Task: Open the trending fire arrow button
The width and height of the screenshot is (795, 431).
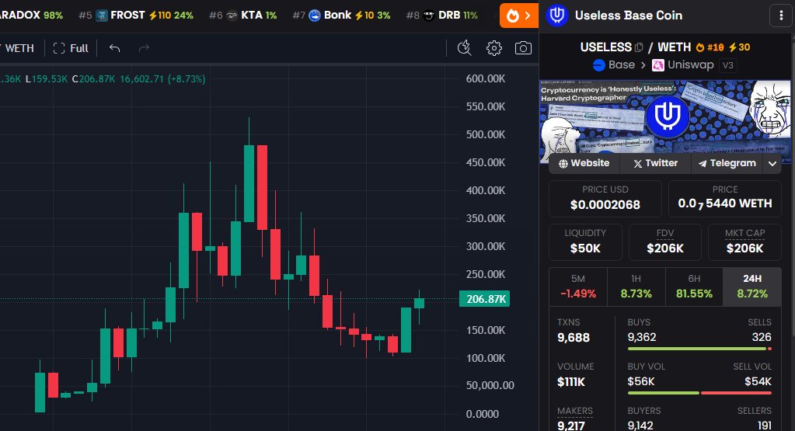Action: point(518,16)
